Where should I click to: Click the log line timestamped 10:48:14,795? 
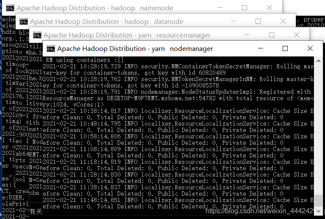[178, 124]
